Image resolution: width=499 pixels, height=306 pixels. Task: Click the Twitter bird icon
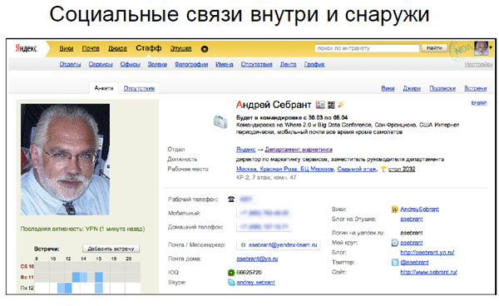point(394,263)
